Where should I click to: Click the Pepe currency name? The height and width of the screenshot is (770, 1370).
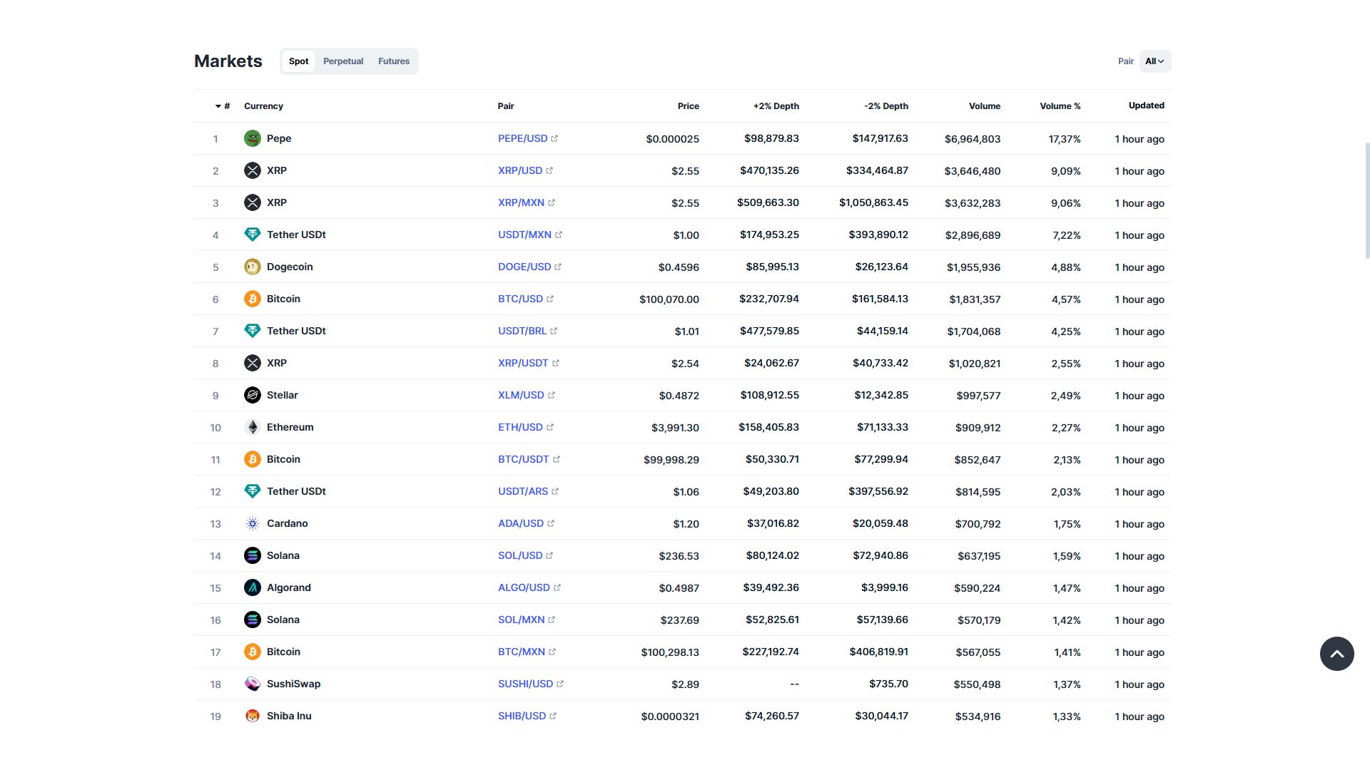pyautogui.click(x=279, y=138)
